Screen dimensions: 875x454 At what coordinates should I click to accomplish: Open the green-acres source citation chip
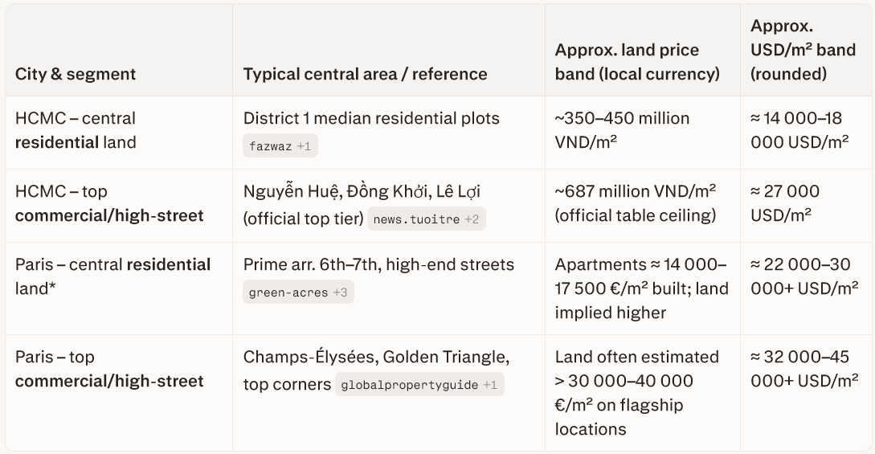[x=298, y=292]
